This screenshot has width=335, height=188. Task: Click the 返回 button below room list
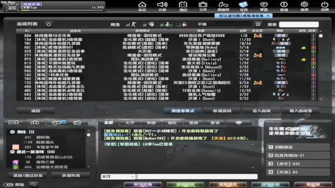click(36, 111)
